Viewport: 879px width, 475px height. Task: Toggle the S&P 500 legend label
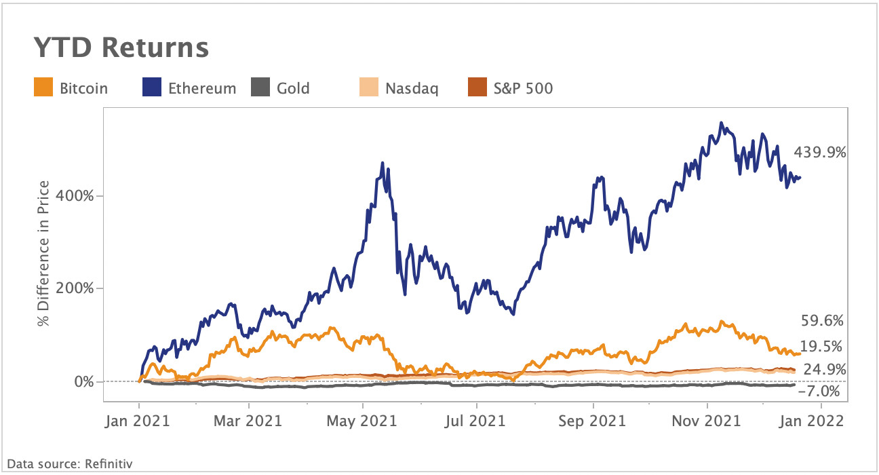point(524,88)
